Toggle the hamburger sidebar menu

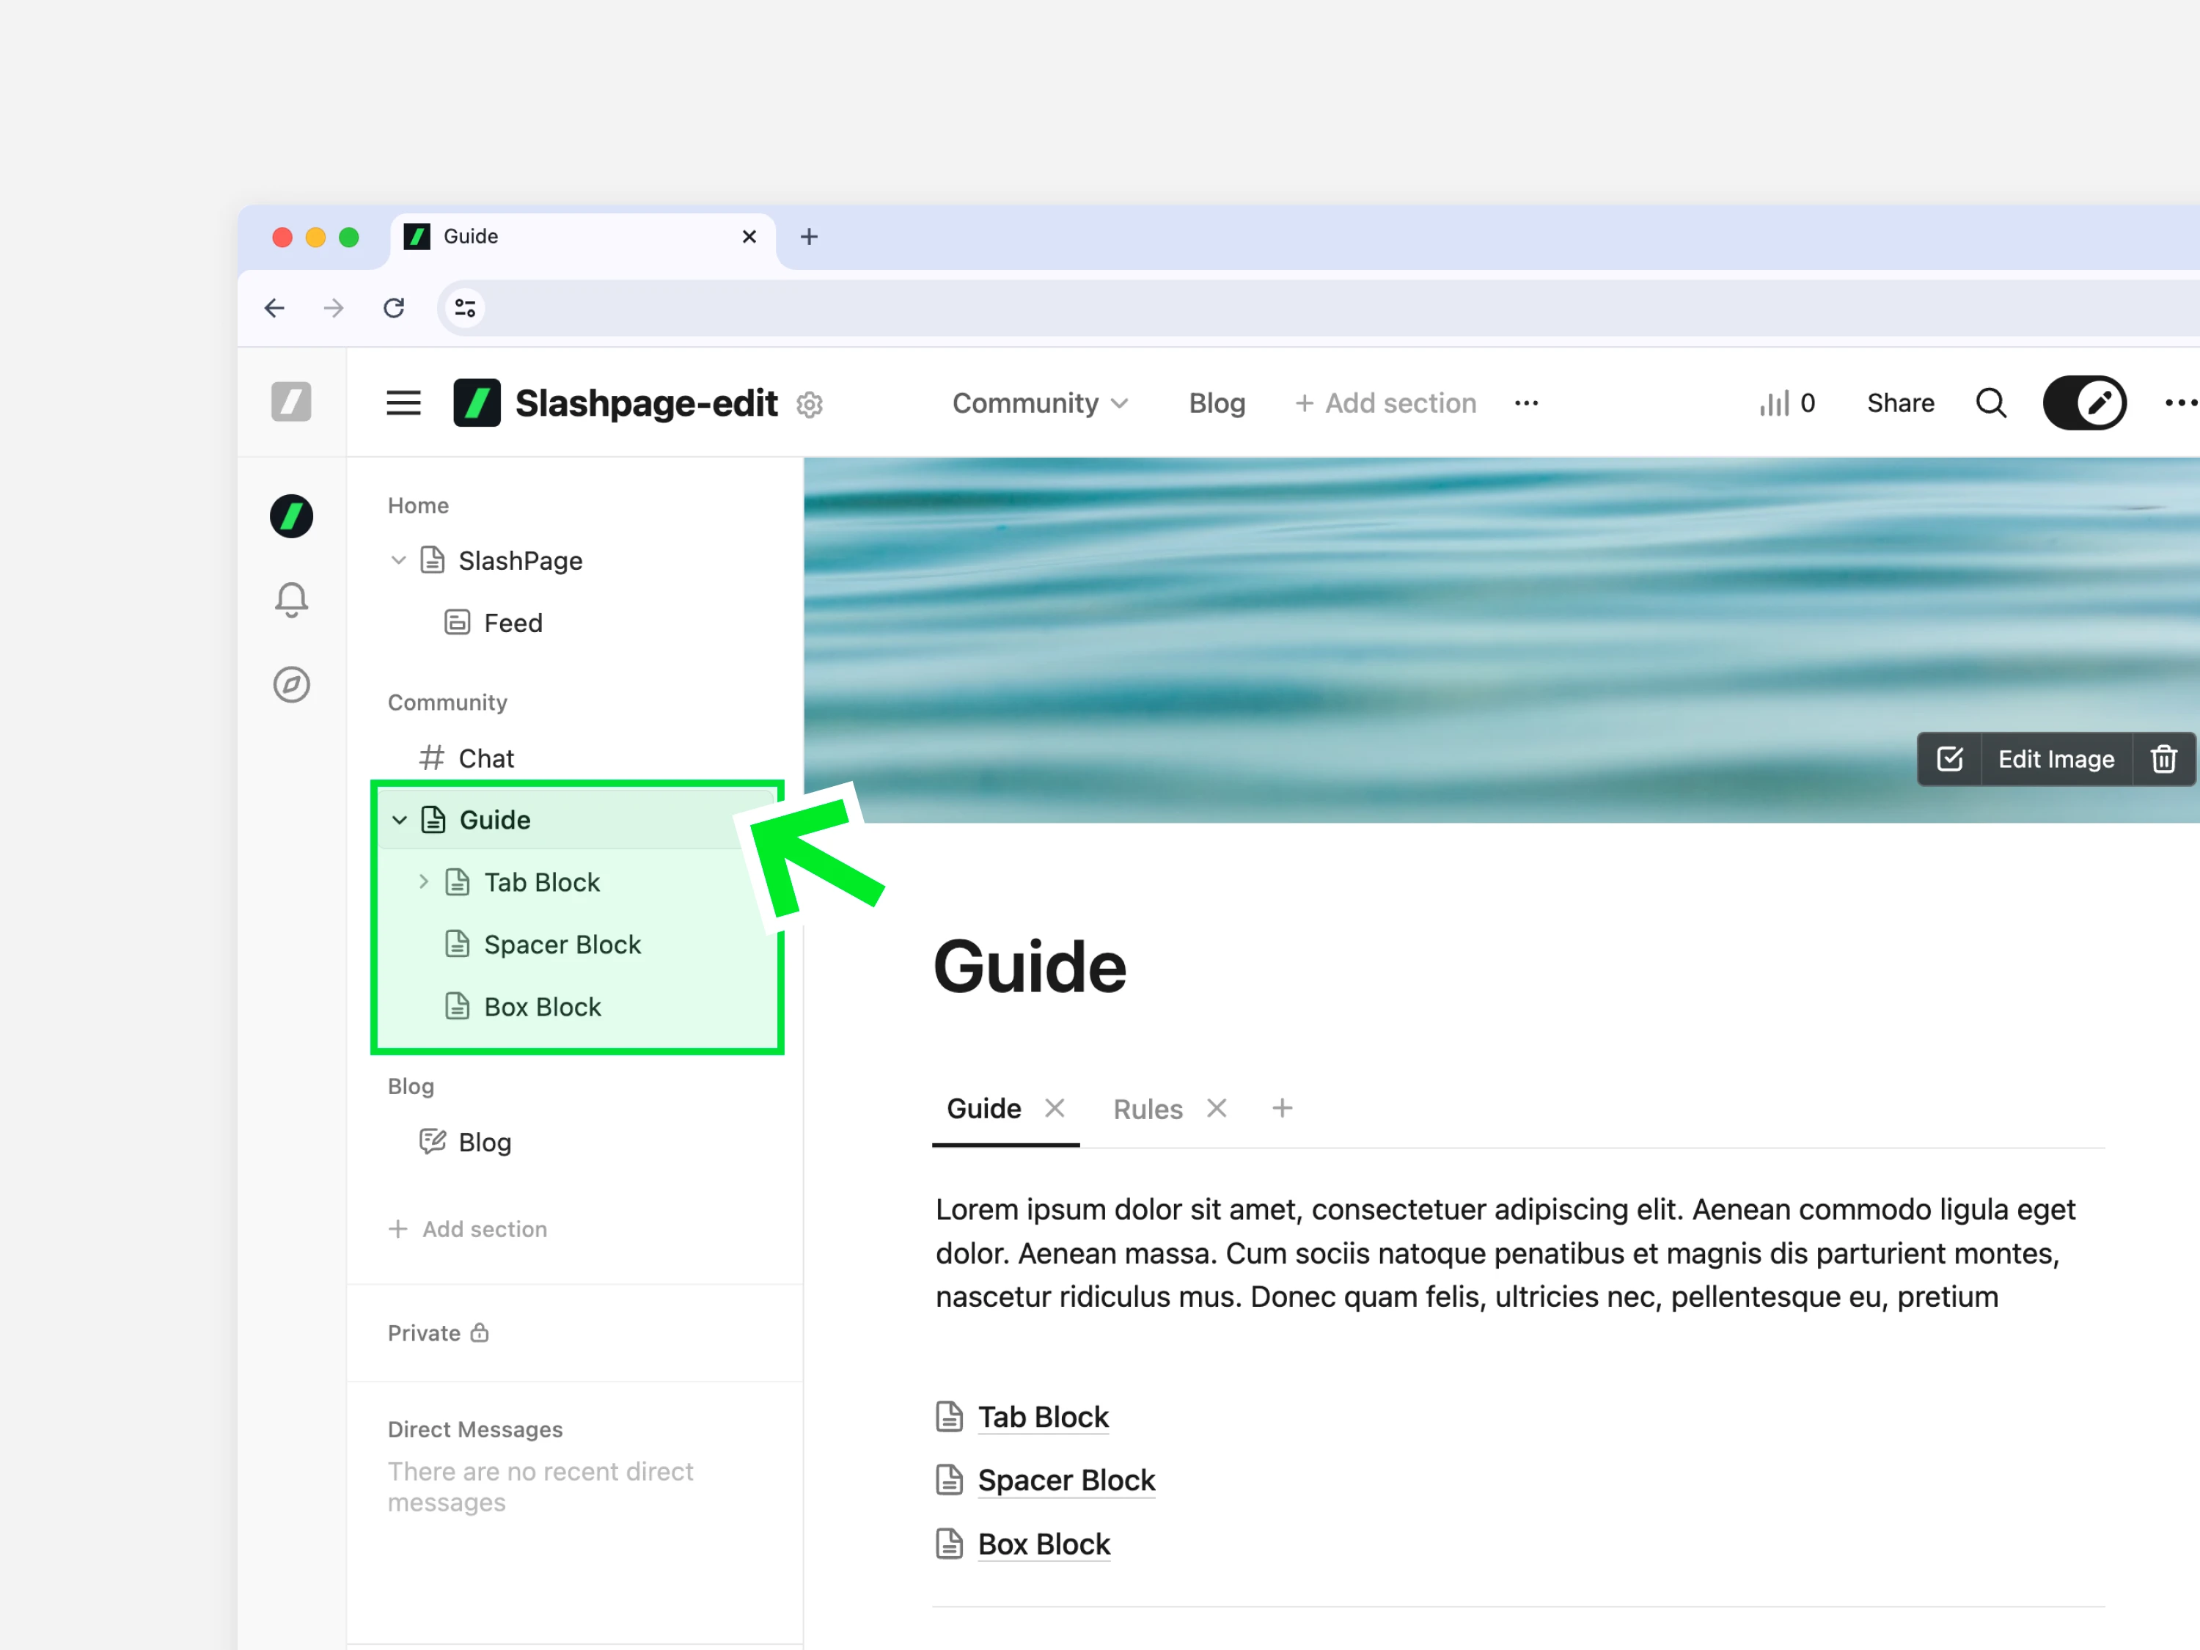pyautogui.click(x=404, y=403)
